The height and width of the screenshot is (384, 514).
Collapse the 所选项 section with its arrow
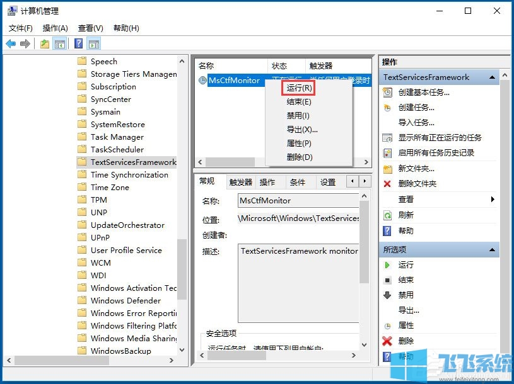click(x=494, y=250)
